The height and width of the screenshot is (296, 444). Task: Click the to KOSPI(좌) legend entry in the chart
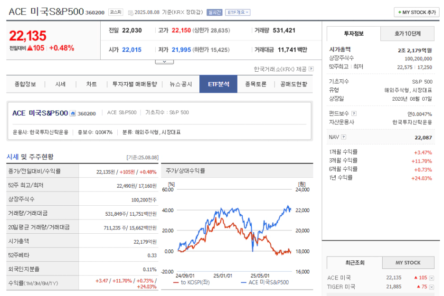192,282
